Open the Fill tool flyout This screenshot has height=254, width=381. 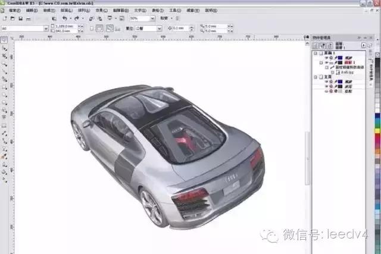coord(4,172)
